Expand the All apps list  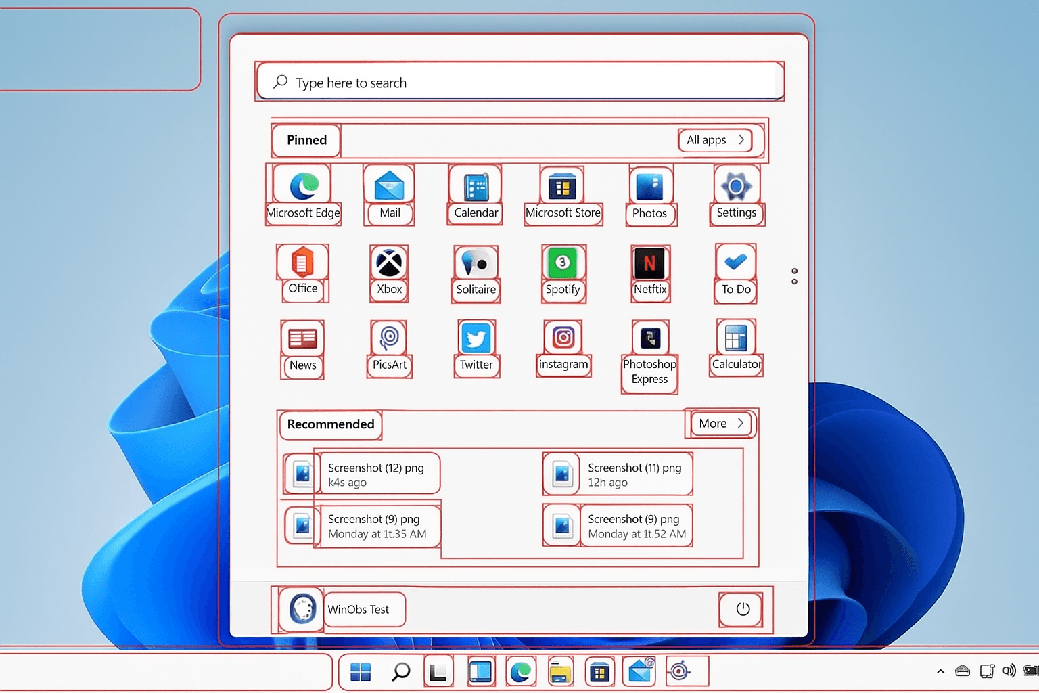715,140
